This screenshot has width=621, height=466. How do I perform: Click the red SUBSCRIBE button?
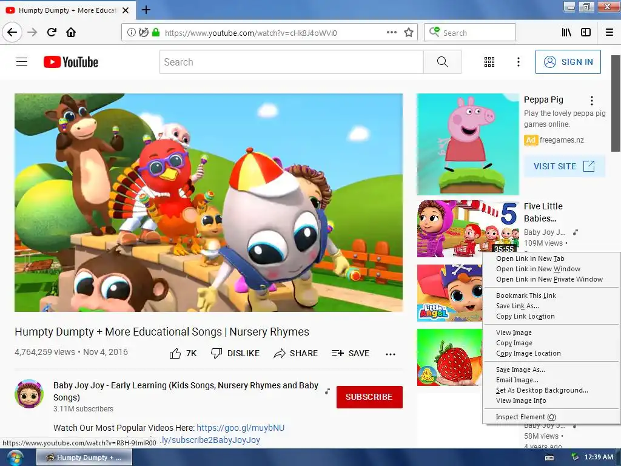point(369,397)
